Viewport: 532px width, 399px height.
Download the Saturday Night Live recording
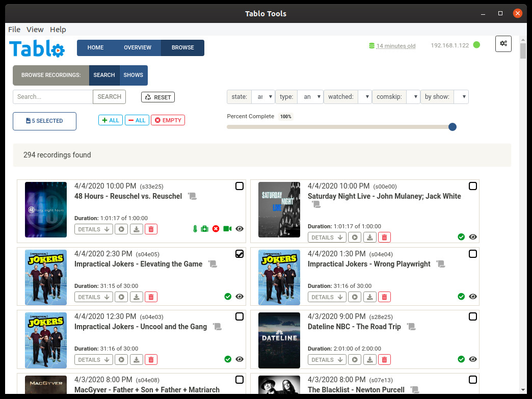[x=369, y=237]
